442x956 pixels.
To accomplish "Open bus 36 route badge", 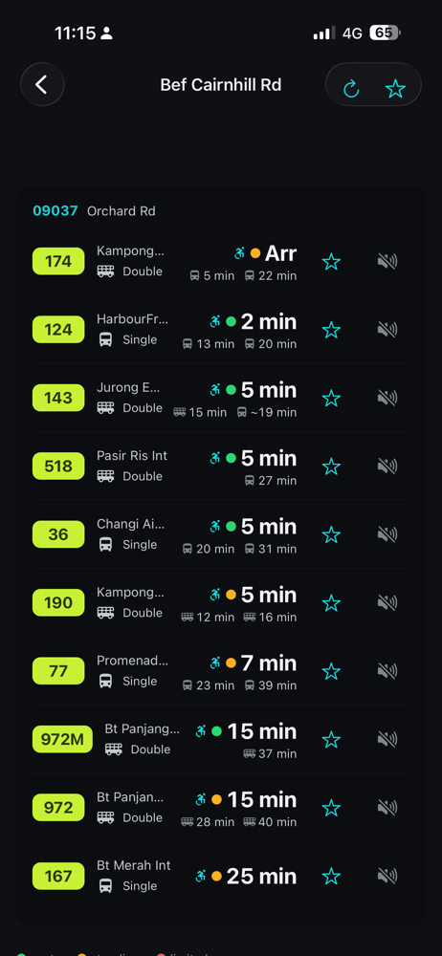I will pyautogui.click(x=58, y=534).
